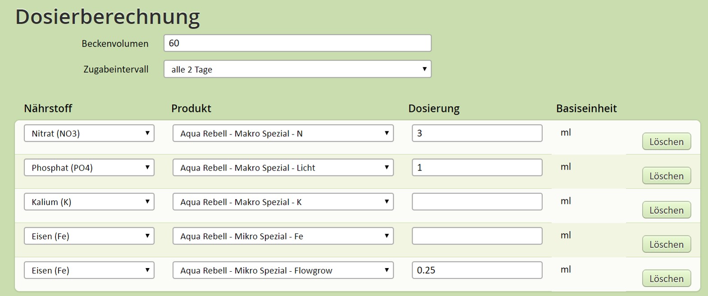Open the Kalium (K) nutrient dropdown
The image size is (708, 296).
point(89,202)
